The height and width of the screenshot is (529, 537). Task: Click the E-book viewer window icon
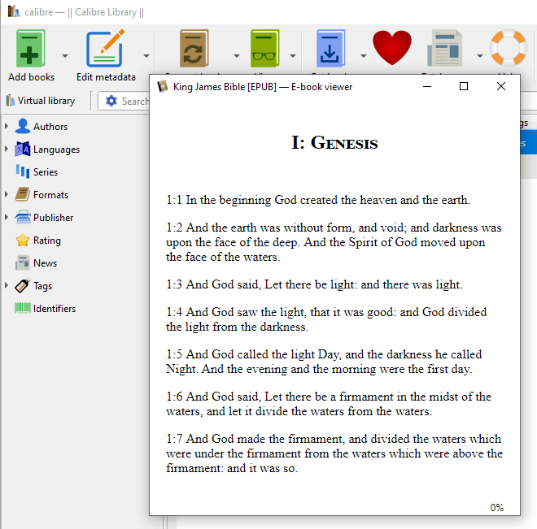point(163,86)
